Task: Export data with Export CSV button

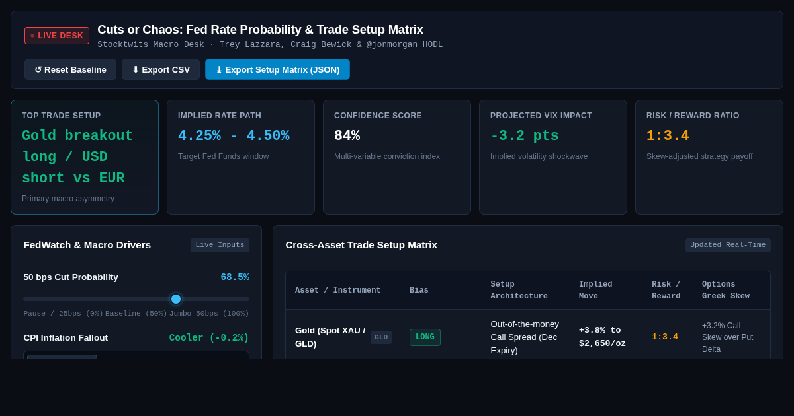Action: pyautogui.click(x=161, y=69)
